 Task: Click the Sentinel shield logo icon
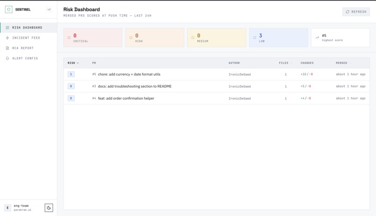tap(9, 9)
